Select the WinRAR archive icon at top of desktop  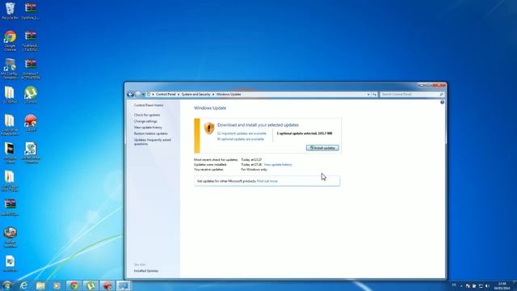click(31, 11)
